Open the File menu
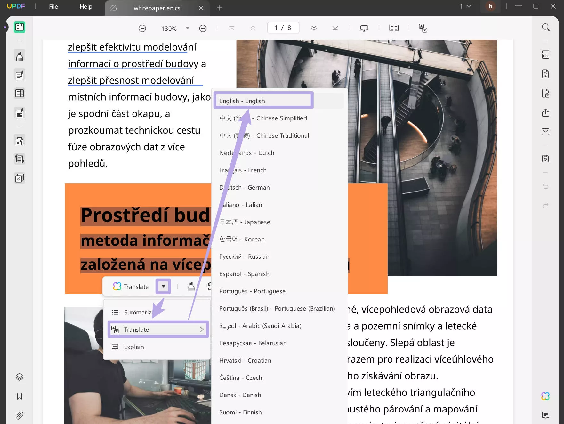This screenshot has width=564, height=424. [53, 6]
